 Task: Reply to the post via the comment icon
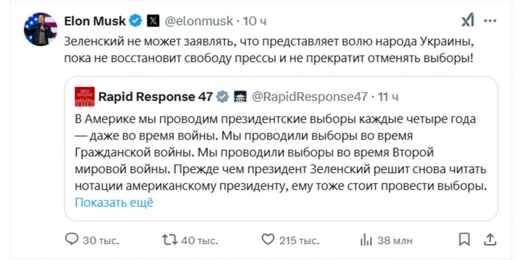tap(71, 240)
